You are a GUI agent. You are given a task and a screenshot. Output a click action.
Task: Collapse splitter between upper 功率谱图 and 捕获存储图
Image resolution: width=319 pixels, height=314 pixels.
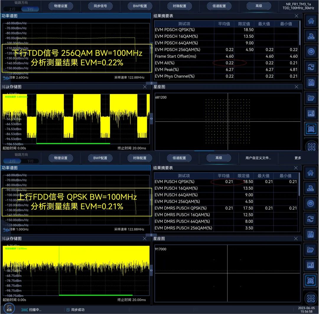click(151, 83)
